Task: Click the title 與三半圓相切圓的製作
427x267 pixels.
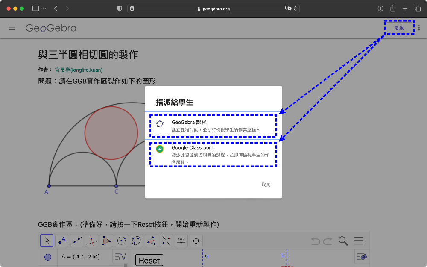Action: tap(88, 55)
